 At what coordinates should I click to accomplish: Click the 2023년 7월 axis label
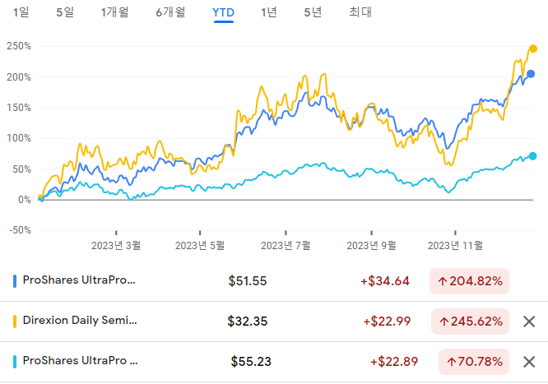point(286,245)
